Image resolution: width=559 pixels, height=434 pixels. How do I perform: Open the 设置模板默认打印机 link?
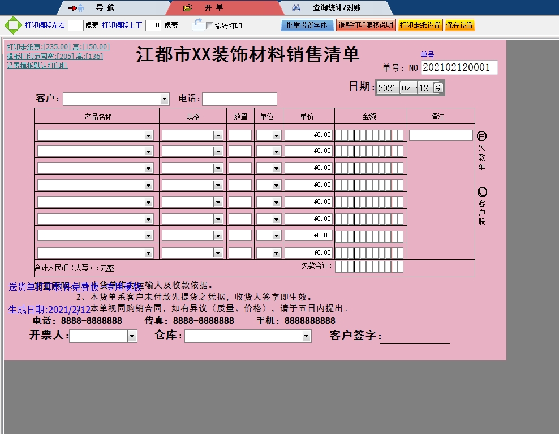pos(37,66)
